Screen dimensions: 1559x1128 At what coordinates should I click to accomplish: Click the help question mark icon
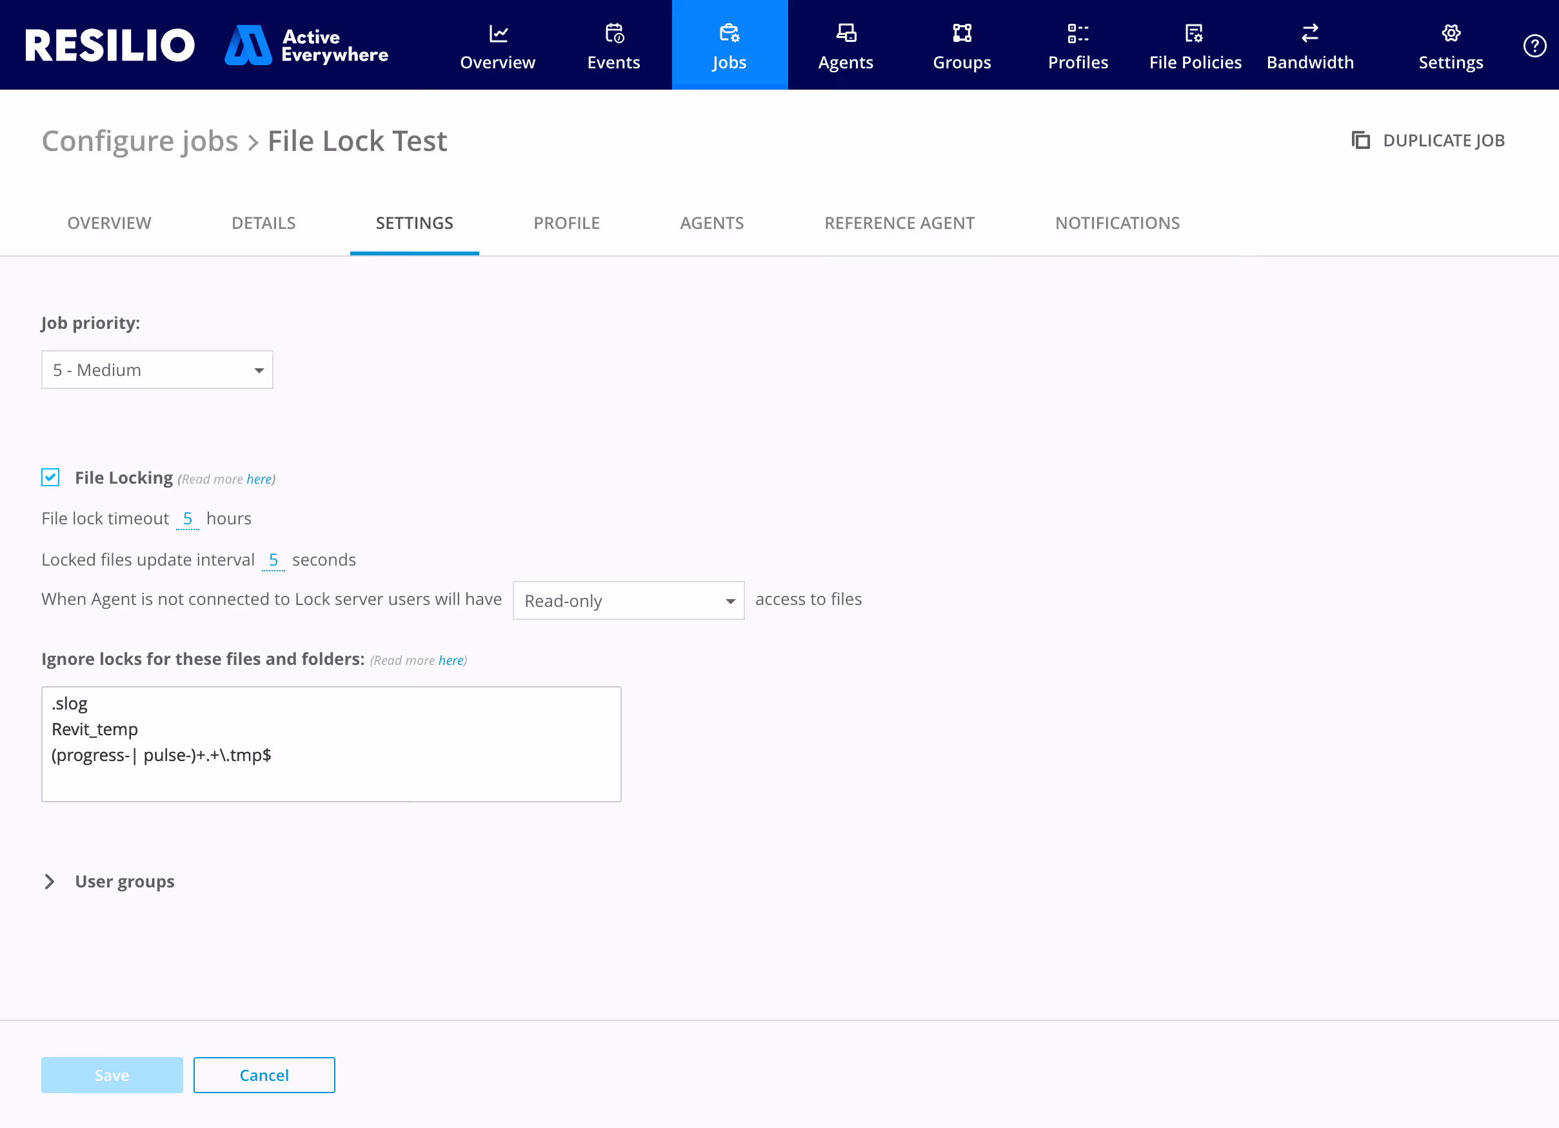(1534, 46)
